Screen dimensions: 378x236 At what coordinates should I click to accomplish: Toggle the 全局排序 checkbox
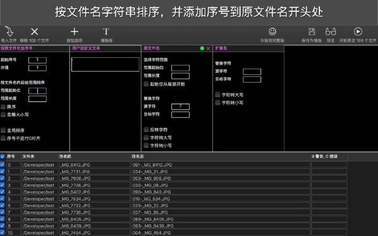3,130
